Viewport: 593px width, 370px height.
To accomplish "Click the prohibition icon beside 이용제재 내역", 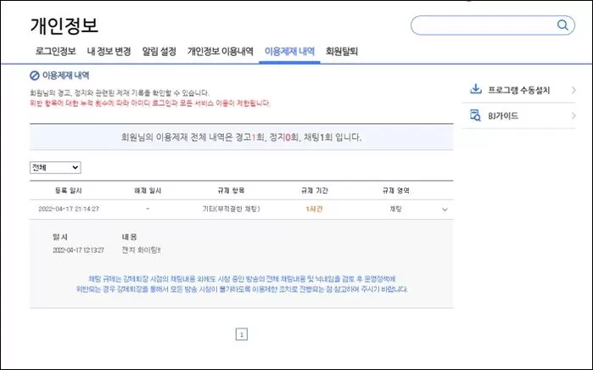I will tap(35, 76).
